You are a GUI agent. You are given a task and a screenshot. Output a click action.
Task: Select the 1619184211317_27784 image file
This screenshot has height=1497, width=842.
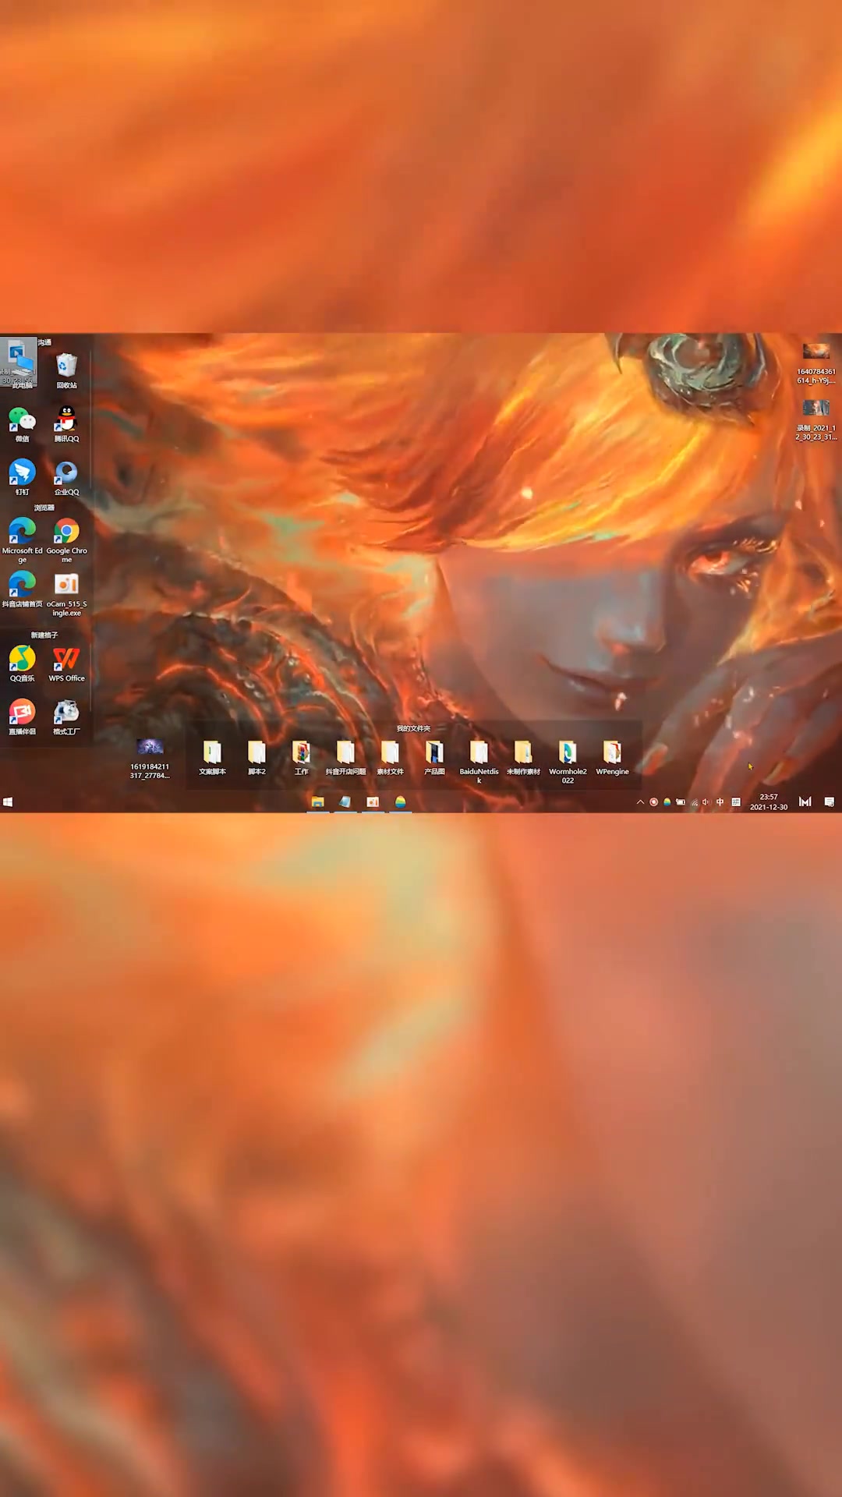[x=150, y=758]
